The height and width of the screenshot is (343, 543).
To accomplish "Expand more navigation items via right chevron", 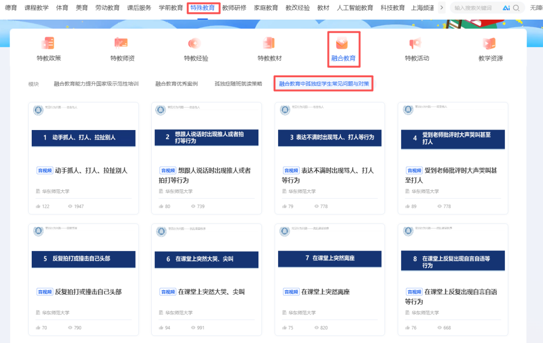I will (x=442, y=8).
